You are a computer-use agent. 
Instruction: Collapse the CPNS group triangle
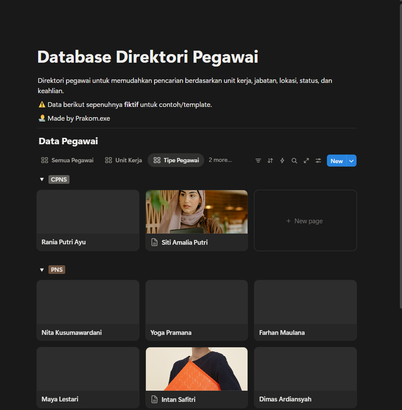point(42,179)
